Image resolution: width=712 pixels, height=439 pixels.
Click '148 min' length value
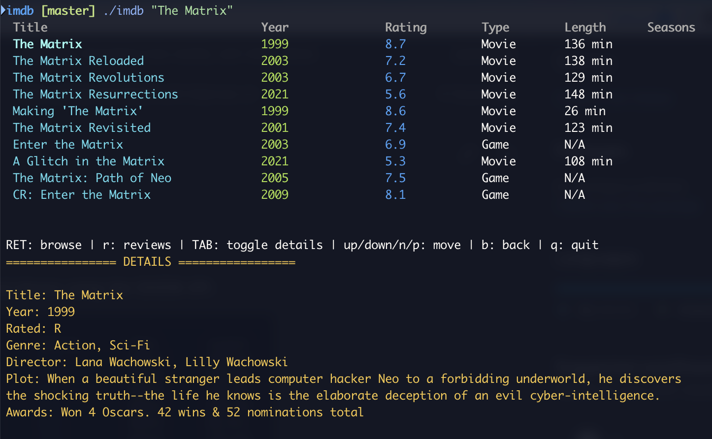588,94
